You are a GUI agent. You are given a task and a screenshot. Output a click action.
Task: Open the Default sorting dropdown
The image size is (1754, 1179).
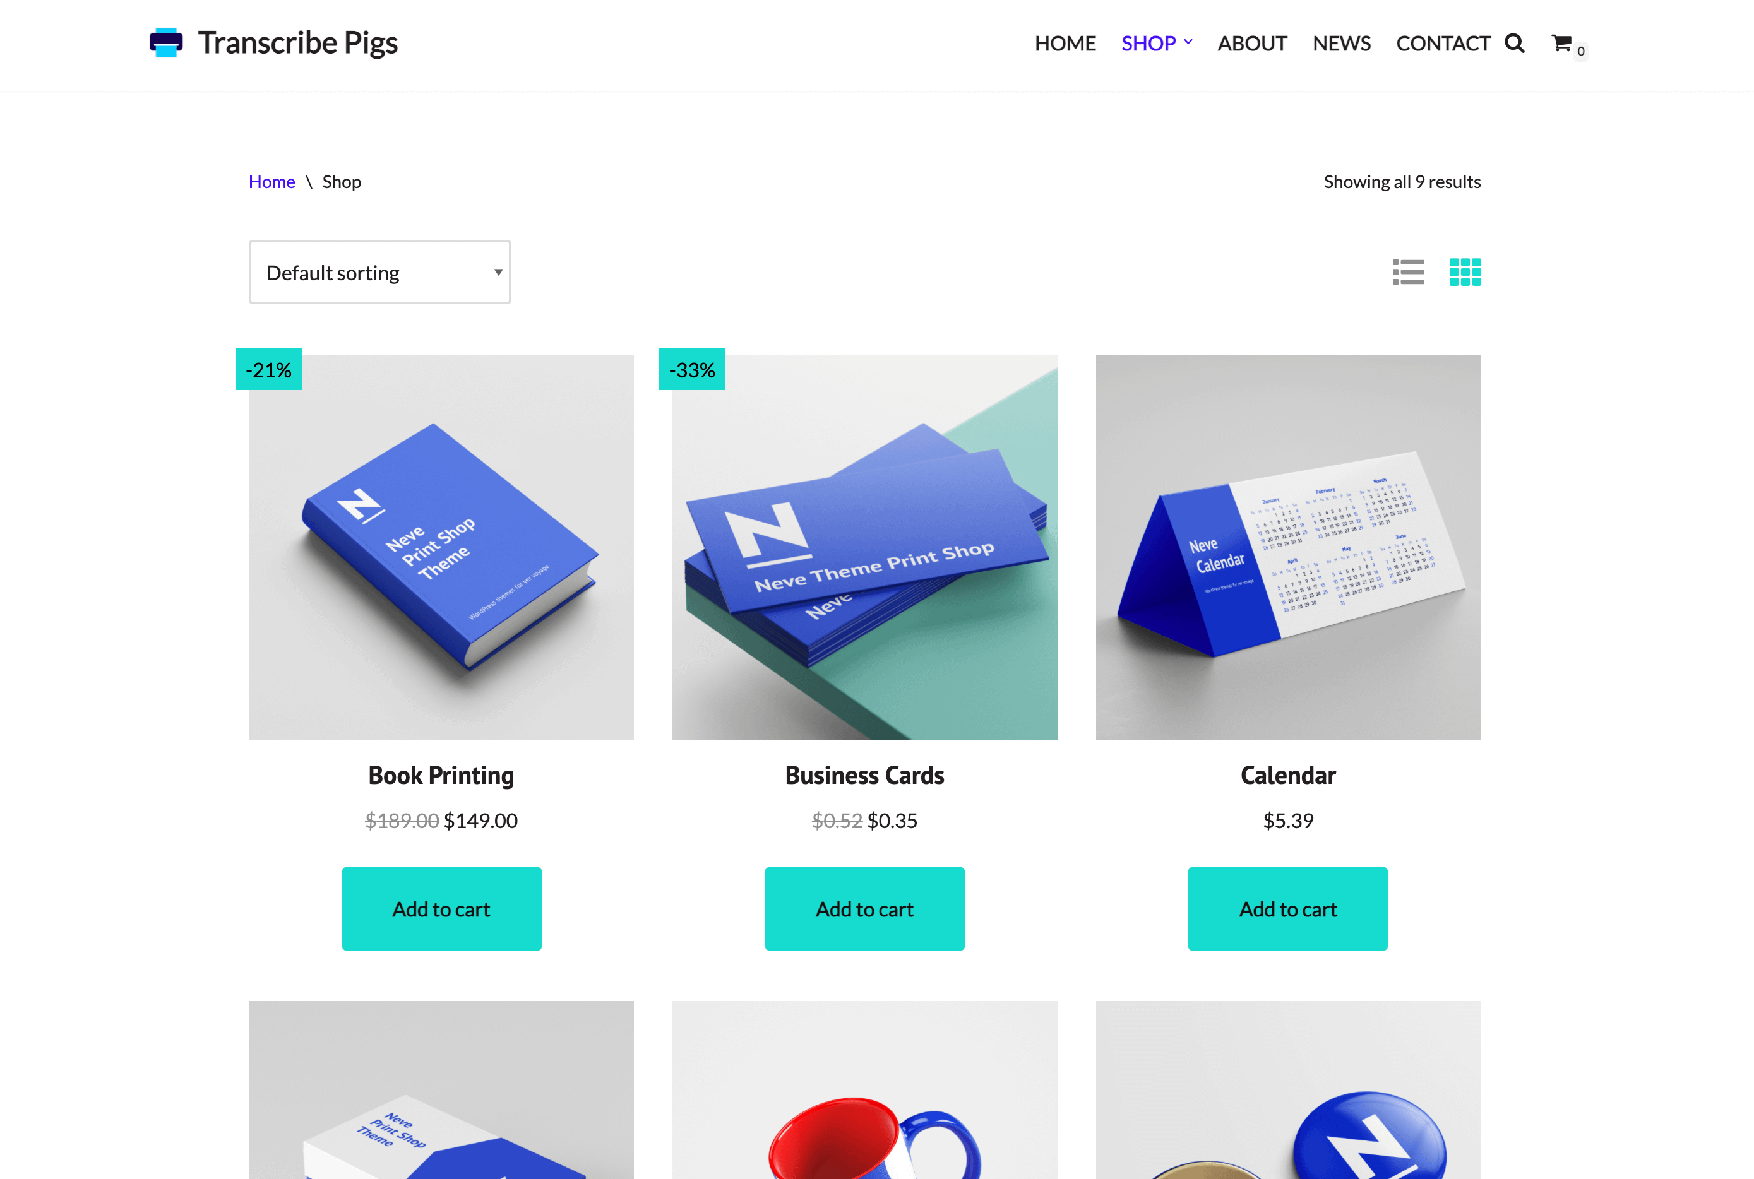click(380, 272)
